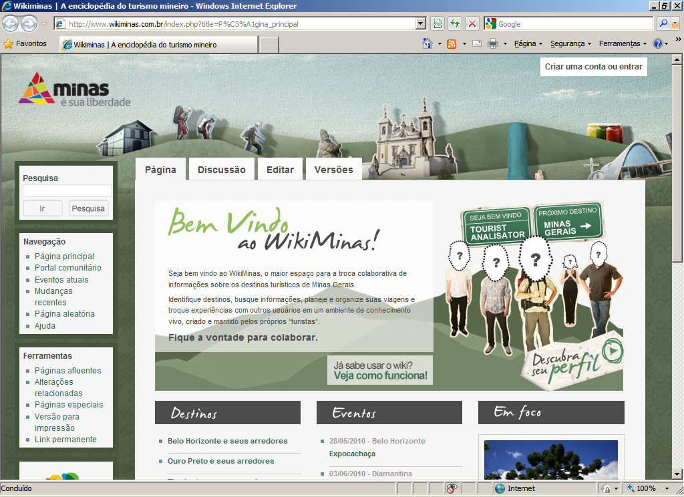
Task: Click the Minas é sua liberdade logo
Action: [75, 90]
